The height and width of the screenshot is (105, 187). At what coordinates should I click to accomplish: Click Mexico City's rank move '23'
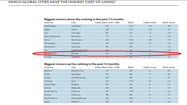tap(169, 71)
